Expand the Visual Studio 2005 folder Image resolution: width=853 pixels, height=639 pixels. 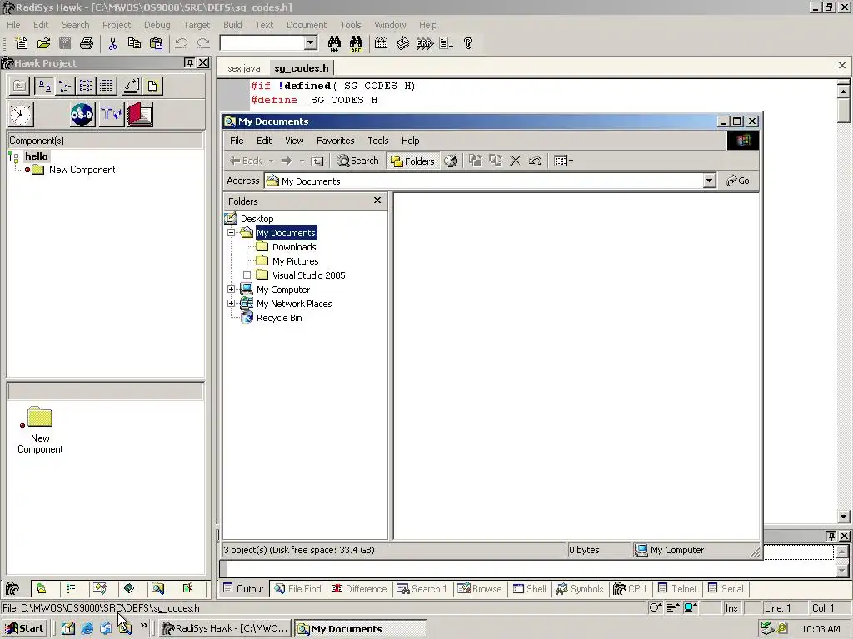247,275
